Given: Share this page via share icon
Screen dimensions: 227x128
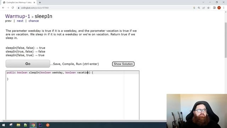Looking at the screenshot, I should 204,8.
